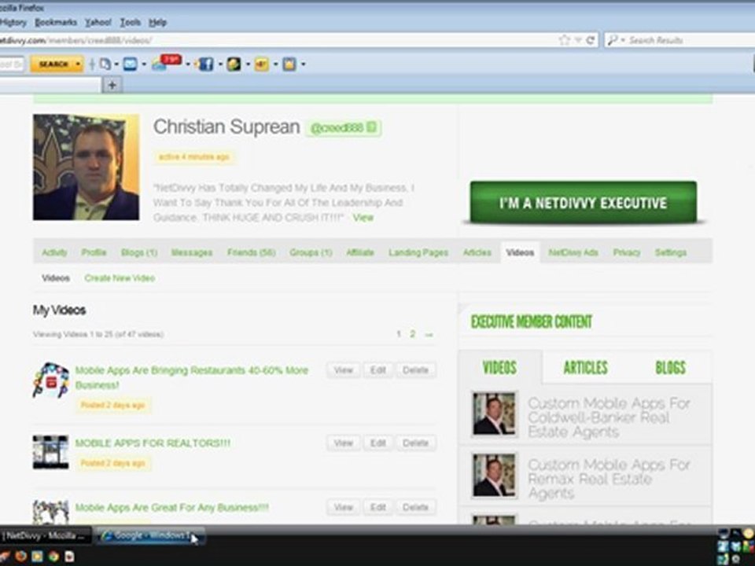Image resolution: width=755 pixels, height=566 pixels.
Task: Open the Messages tab
Action: tap(192, 252)
